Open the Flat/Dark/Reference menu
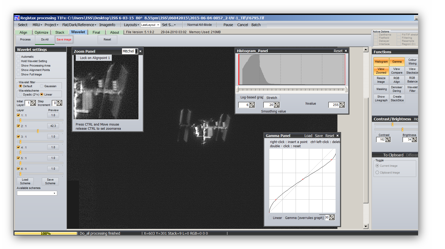This screenshot has width=445, height=249. [79, 25]
